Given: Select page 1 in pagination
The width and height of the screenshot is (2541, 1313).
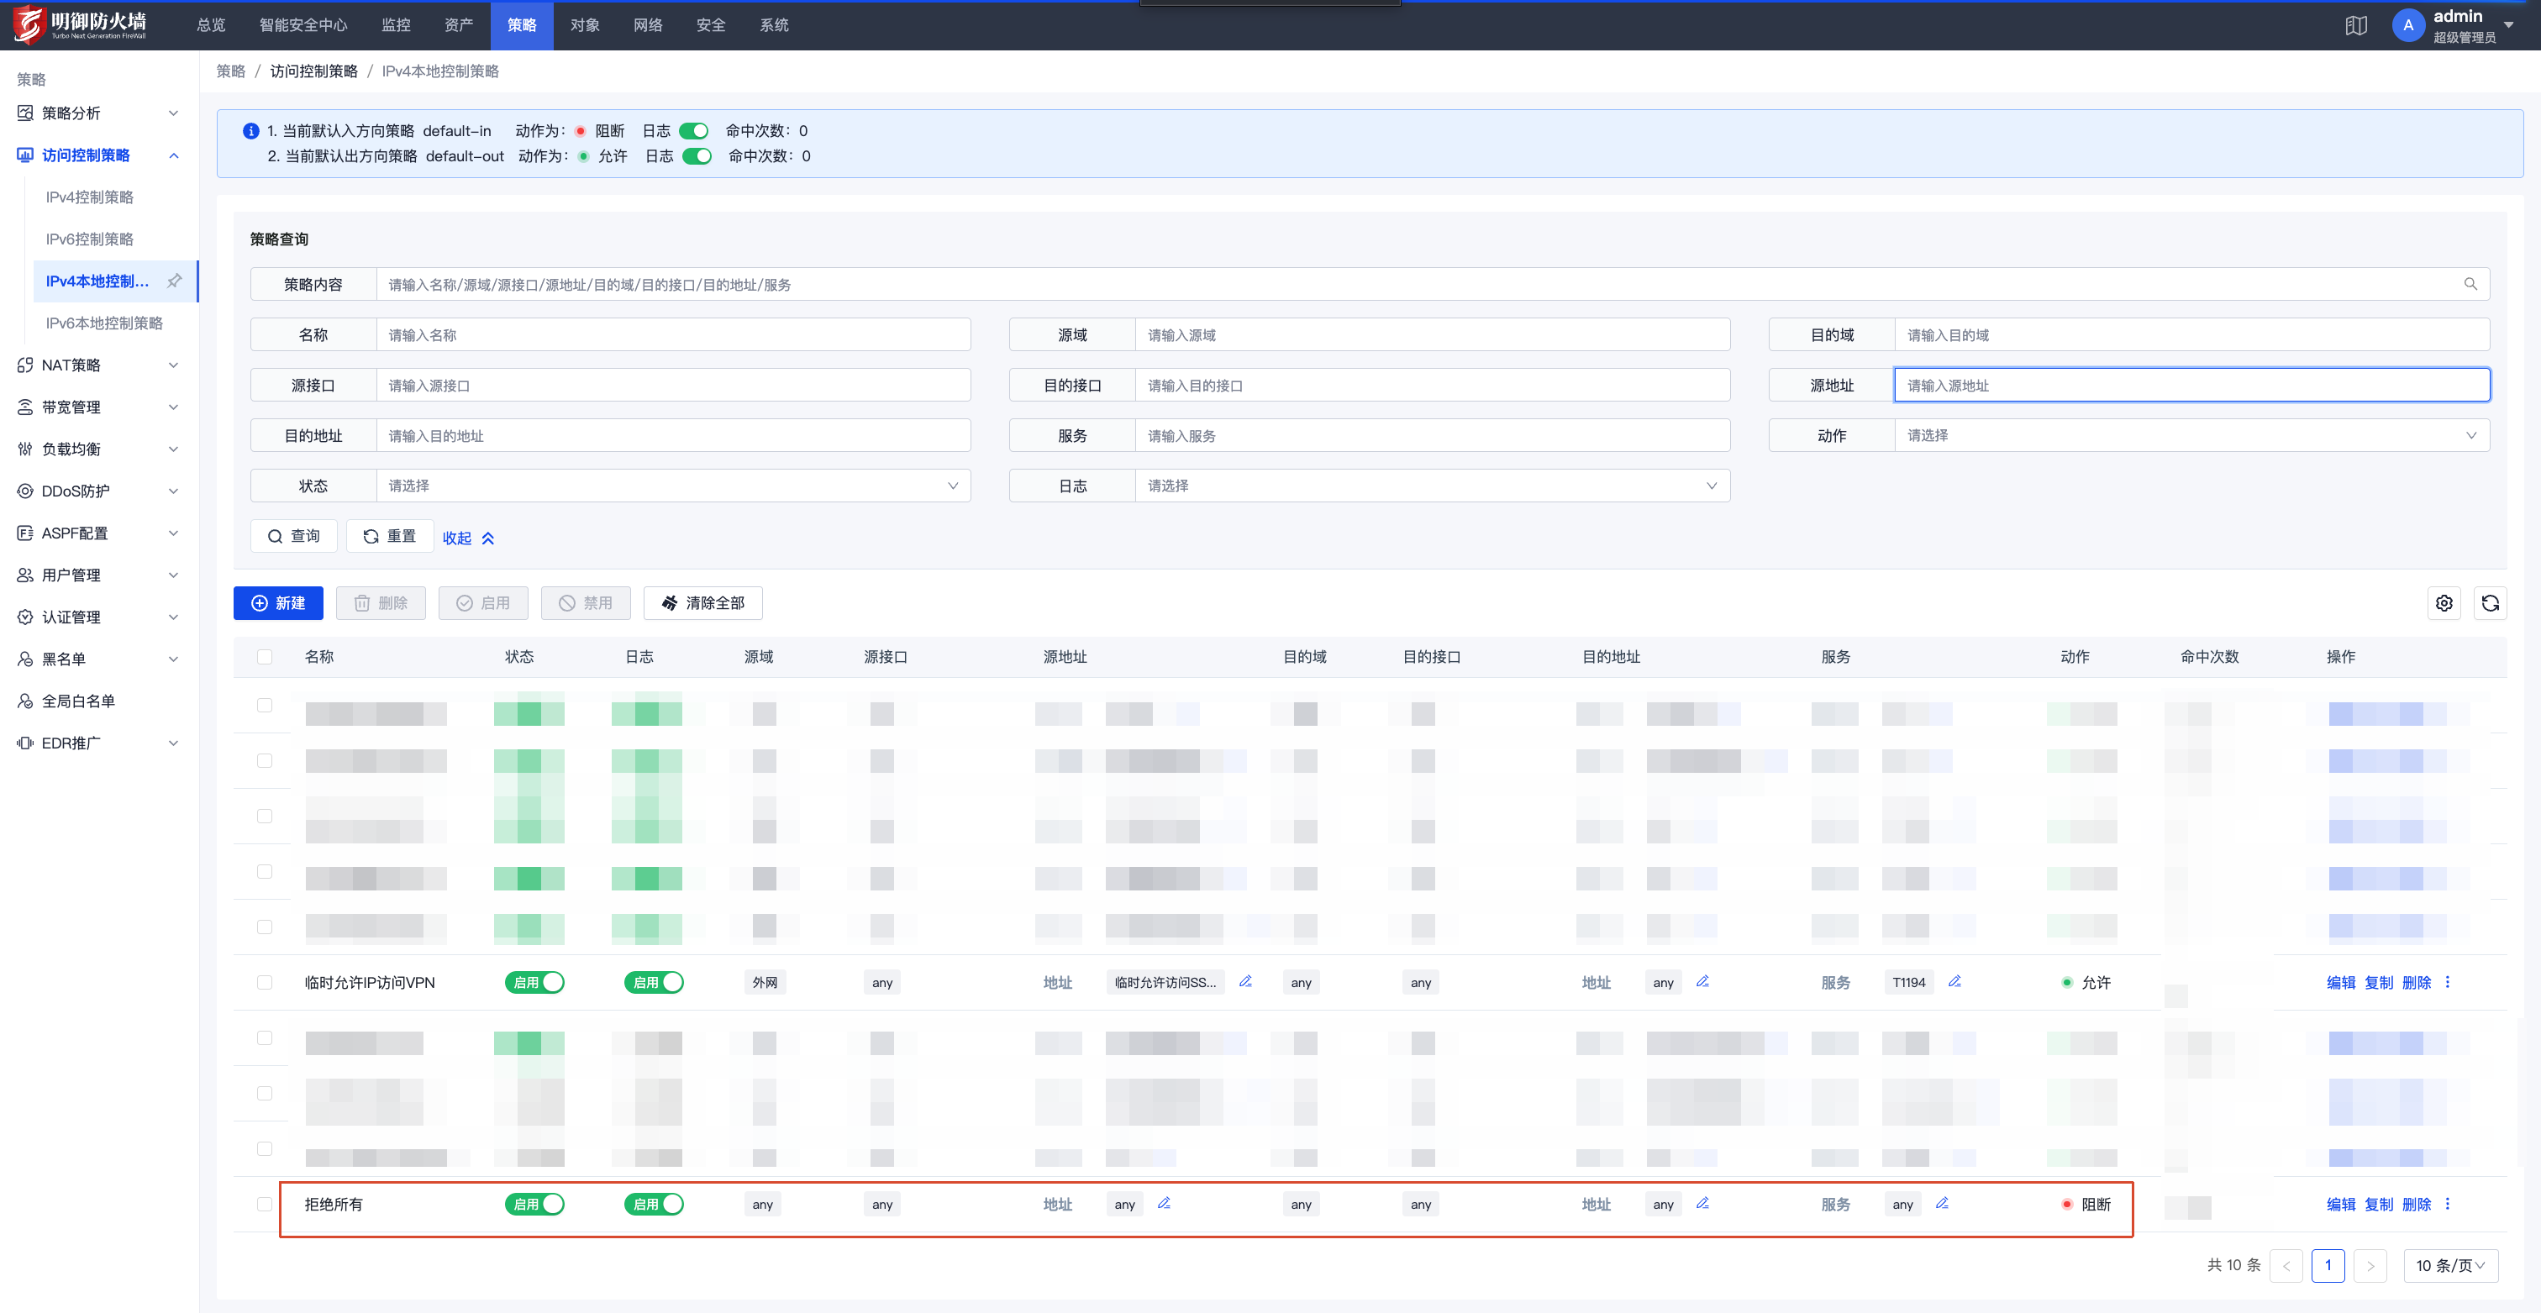Looking at the screenshot, I should point(2327,1266).
